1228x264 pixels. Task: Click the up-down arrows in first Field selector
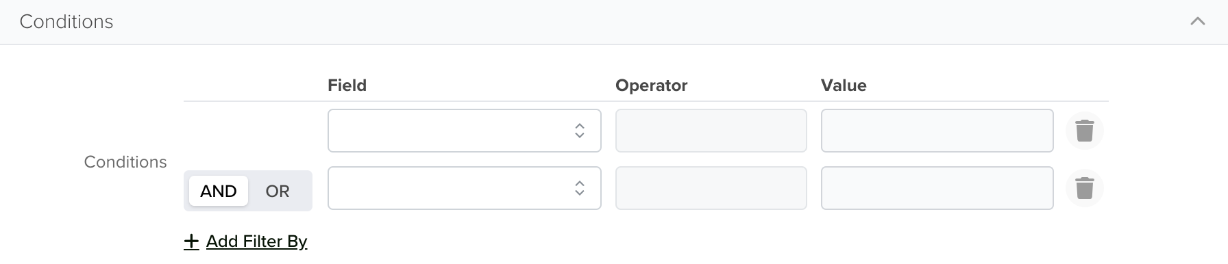580,131
